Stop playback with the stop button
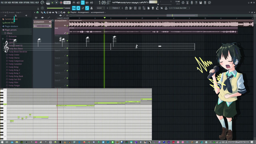This screenshot has height=144, width=256. [x=57, y=3]
